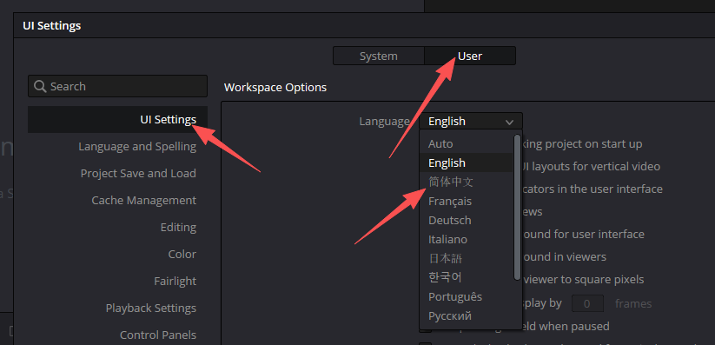The image size is (715, 345).
Task: Choose Auto from the language list
Action: click(x=467, y=143)
